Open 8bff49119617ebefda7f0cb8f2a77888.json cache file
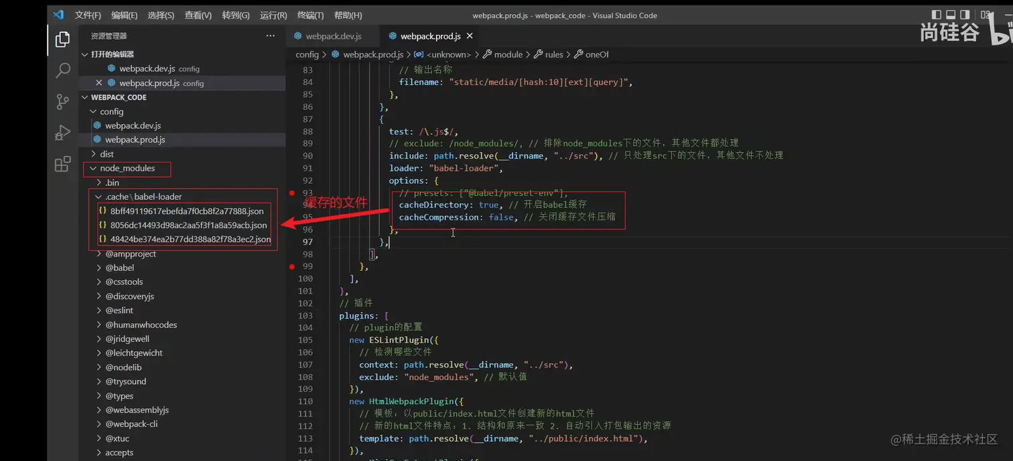This screenshot has width=1013, height=461. coord(182,211)
